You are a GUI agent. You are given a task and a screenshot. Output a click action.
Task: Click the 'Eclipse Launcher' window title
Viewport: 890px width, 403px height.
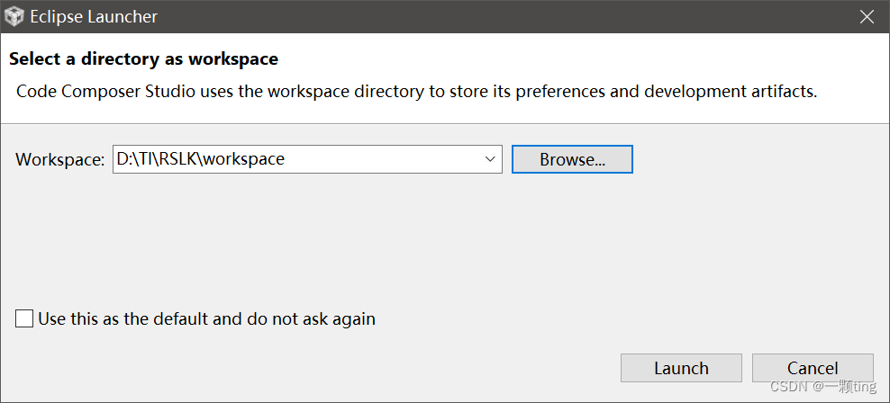(94, 17)
